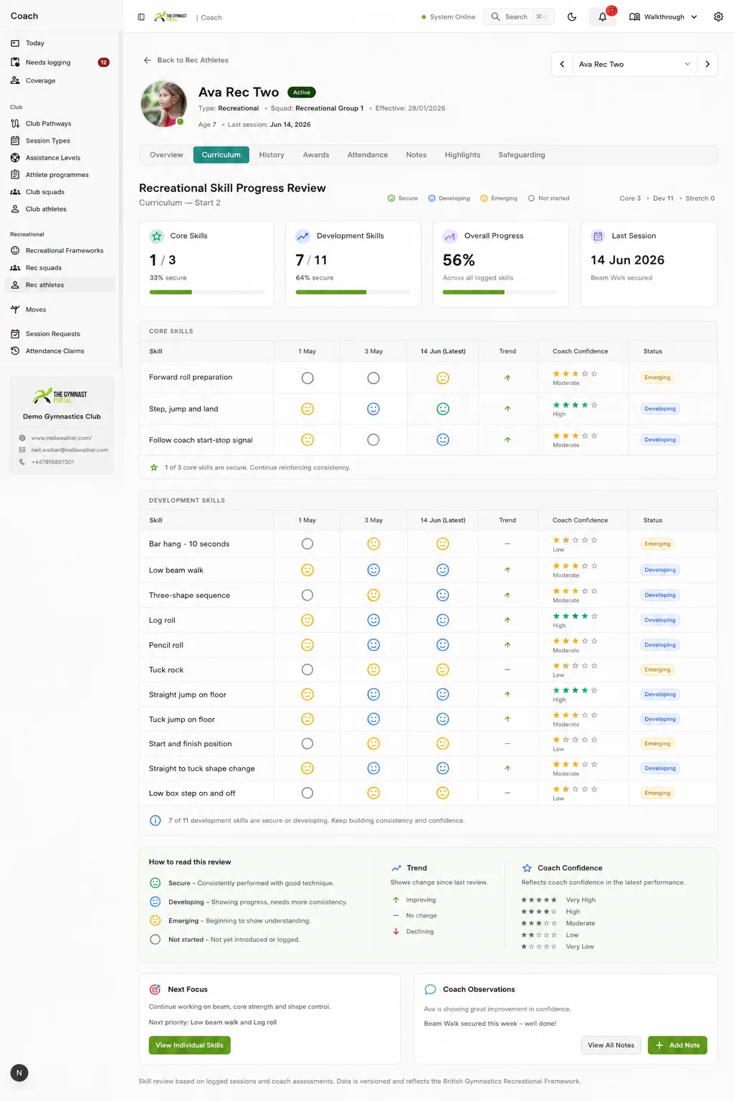Click the Today sidebar icon

click(15, 43)
